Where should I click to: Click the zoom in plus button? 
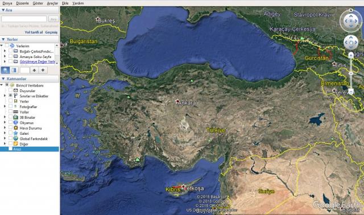351,55
